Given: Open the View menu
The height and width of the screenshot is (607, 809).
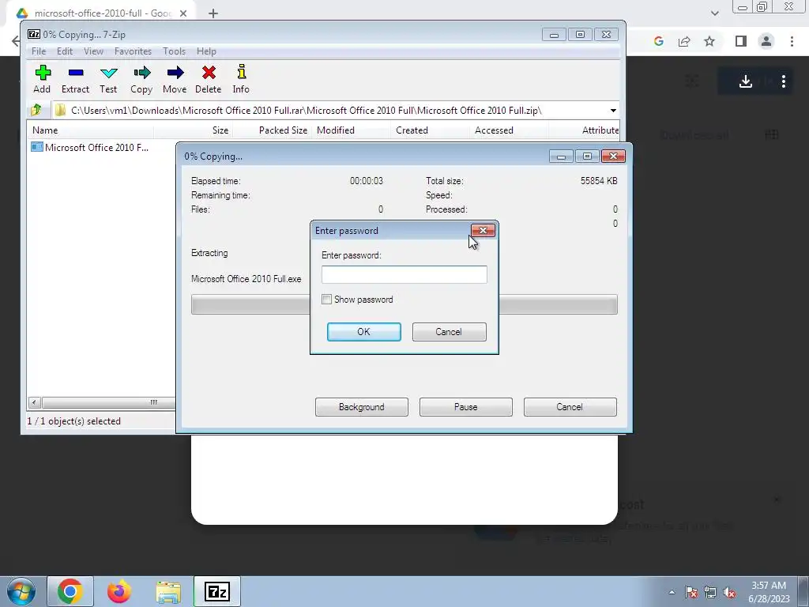Looking at the screenshot, I should point(93,51).
